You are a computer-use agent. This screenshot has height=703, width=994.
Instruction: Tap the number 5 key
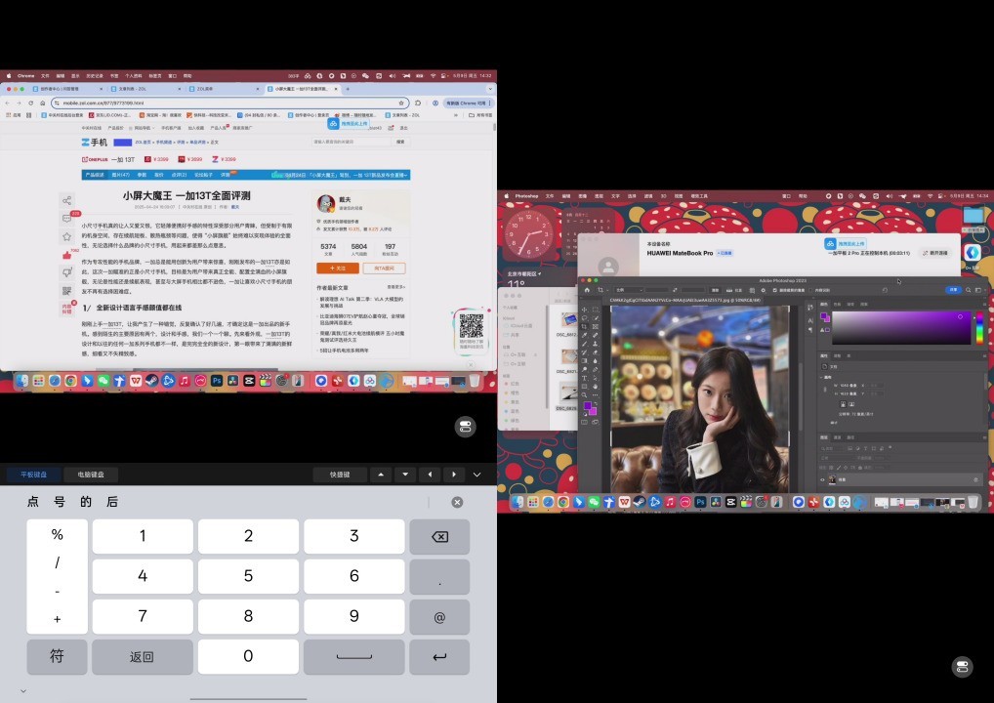tap(248, 576)
